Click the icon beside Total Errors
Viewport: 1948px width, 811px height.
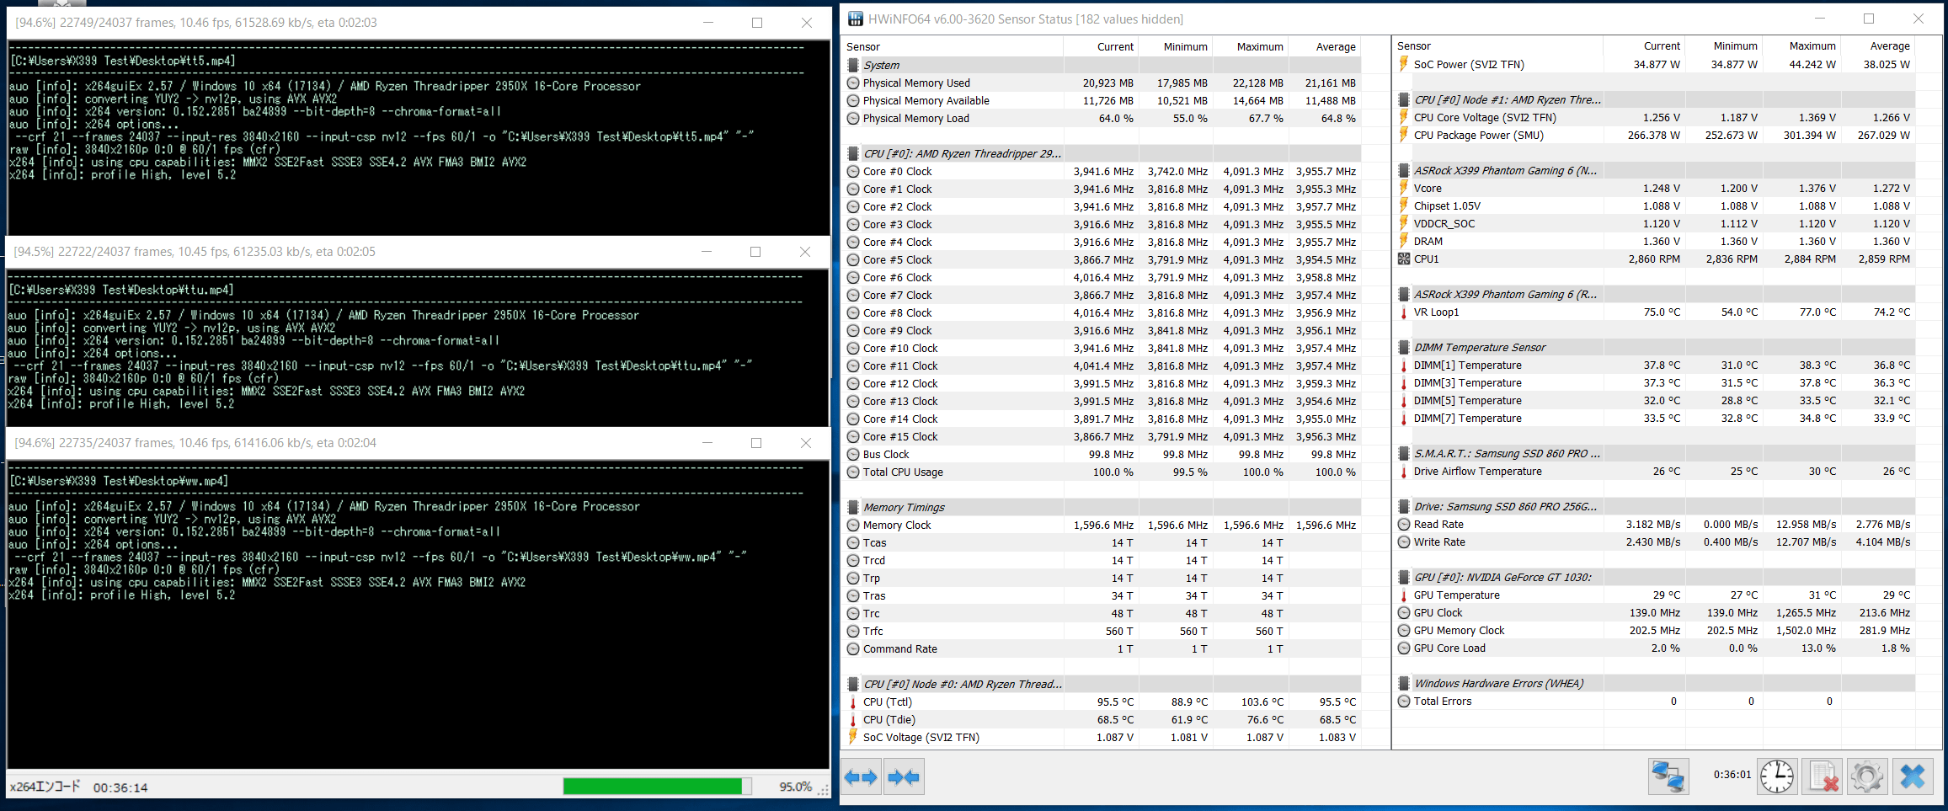(x=1403, y=701)
